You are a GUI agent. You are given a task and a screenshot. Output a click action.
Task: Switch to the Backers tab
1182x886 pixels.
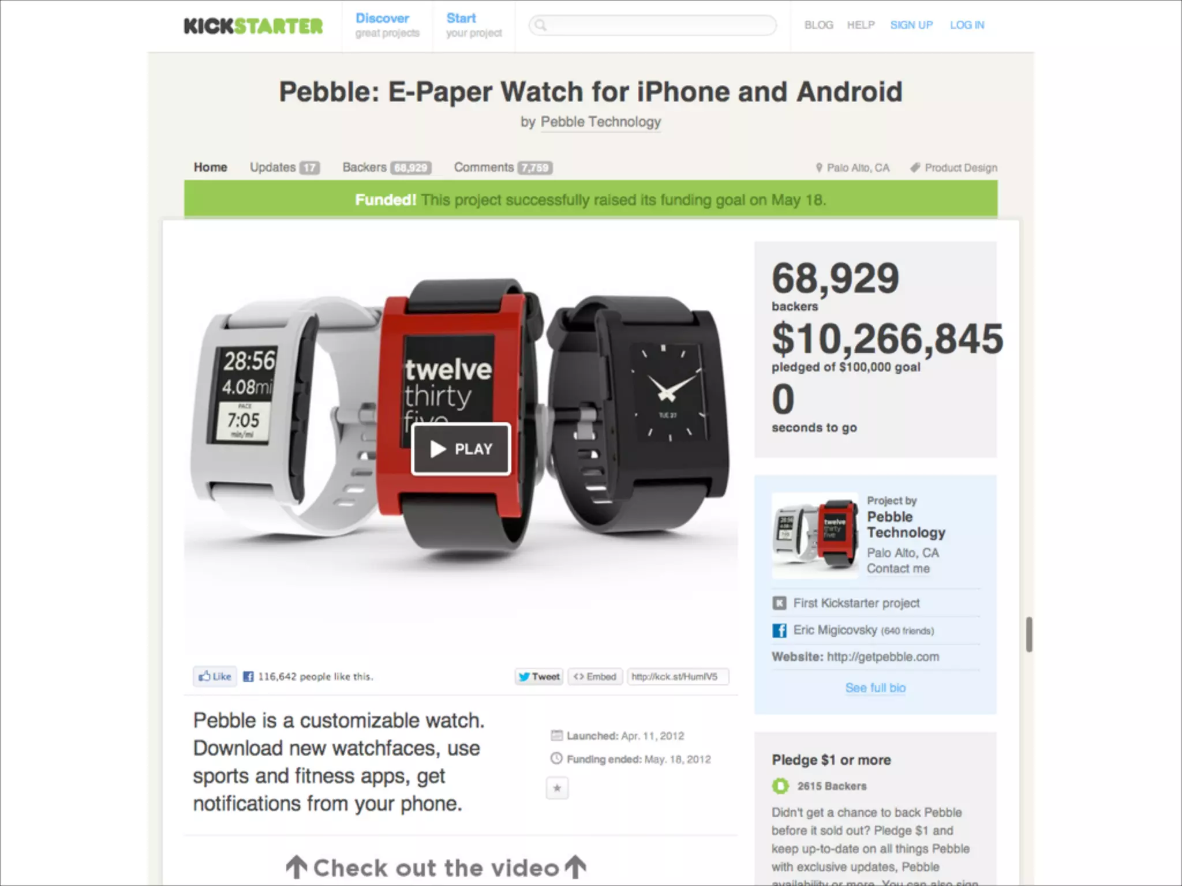point(387,167)
